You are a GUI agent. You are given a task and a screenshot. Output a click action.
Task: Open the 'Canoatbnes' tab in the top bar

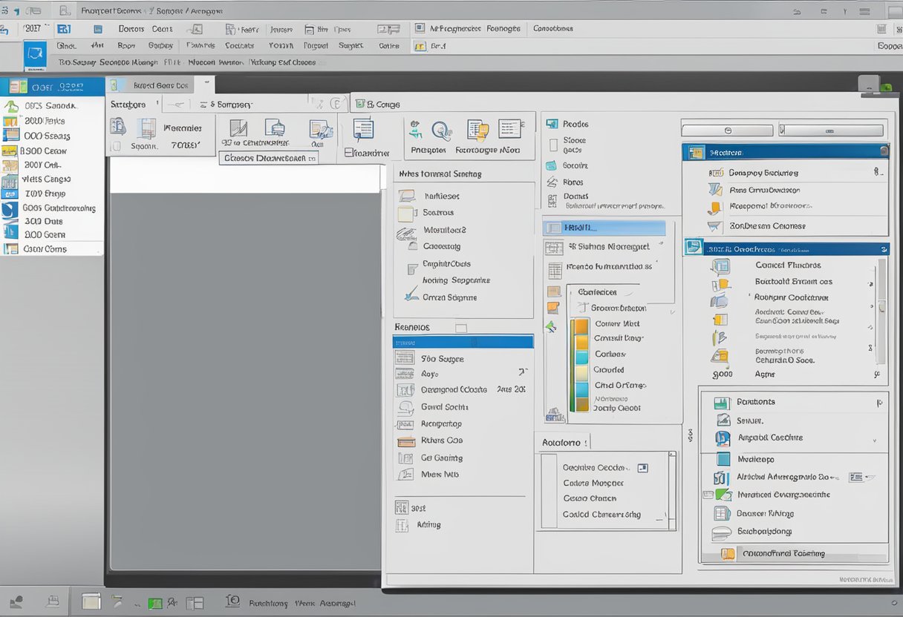click(x=552, y=28)
